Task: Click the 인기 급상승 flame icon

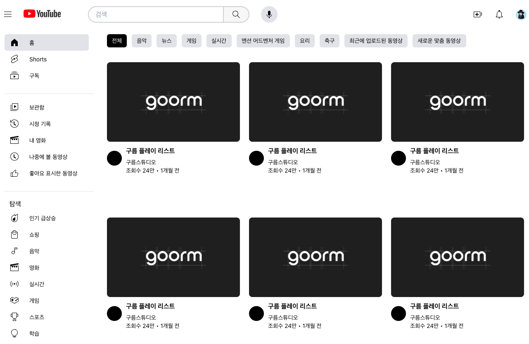Action: tap(14, 218)
